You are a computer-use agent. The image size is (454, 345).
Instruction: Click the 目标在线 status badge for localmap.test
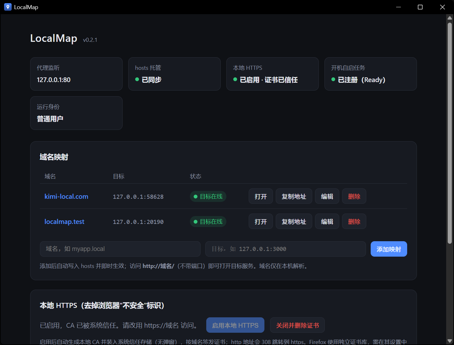(x=208, y=221)
